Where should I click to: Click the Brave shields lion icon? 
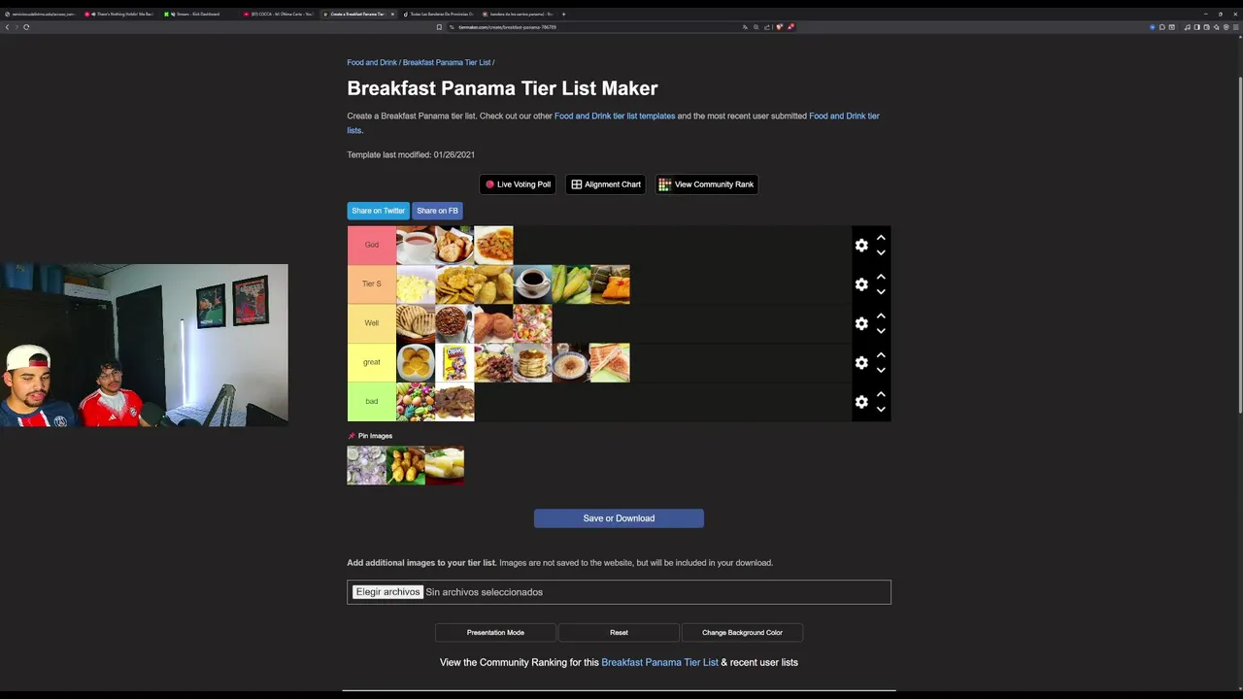point(779,27)
